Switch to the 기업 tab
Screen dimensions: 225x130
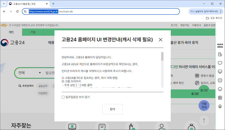[x=33, y=32]
